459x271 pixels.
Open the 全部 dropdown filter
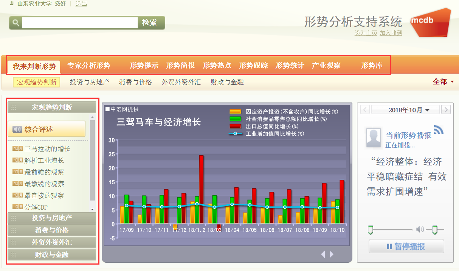(x=443, y=82)
